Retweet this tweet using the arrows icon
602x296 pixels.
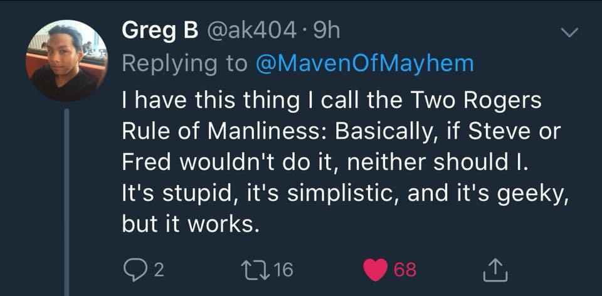(257, 270)
